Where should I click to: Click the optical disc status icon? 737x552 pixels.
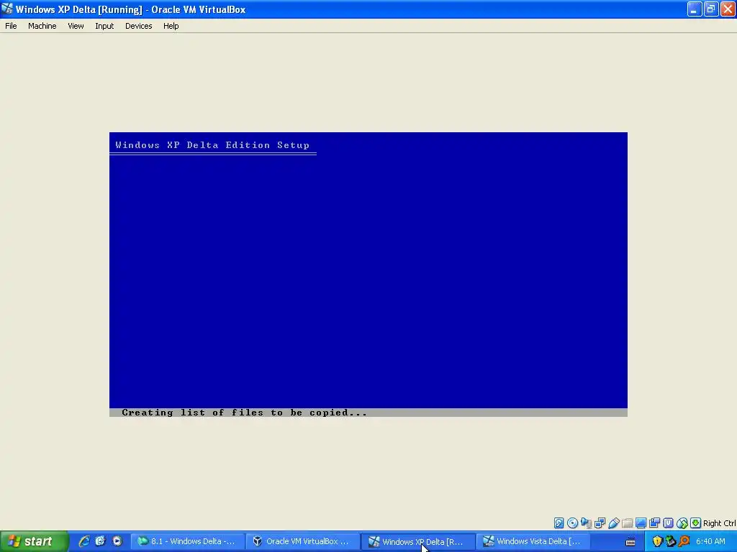tap(572, 523)
